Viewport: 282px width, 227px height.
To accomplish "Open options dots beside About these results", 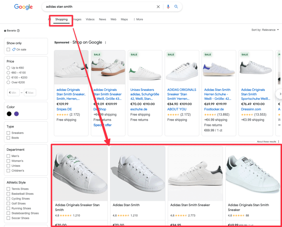I will pyautogui.click(x=279, y=142).
